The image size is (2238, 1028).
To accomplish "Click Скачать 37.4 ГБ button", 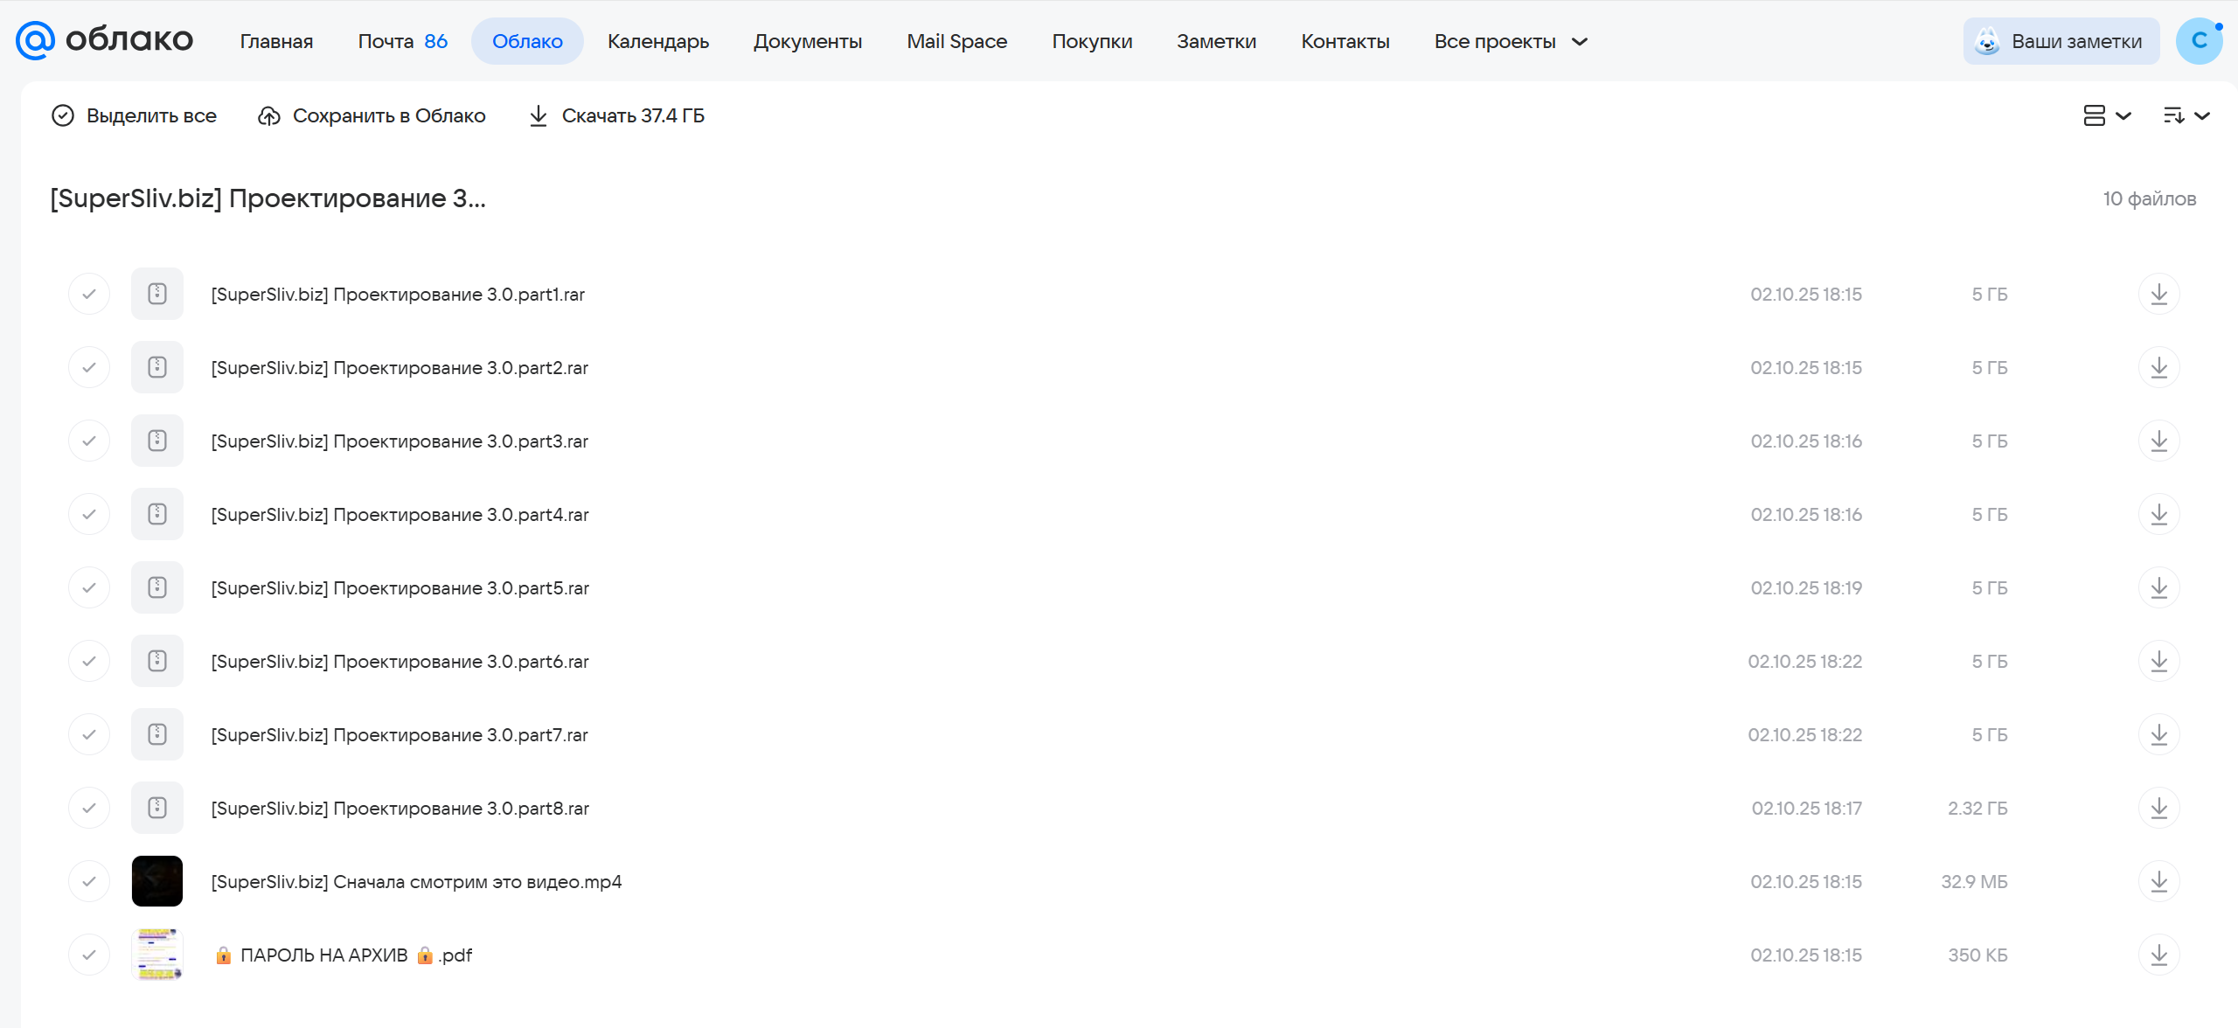I will (x=617, y=115).
